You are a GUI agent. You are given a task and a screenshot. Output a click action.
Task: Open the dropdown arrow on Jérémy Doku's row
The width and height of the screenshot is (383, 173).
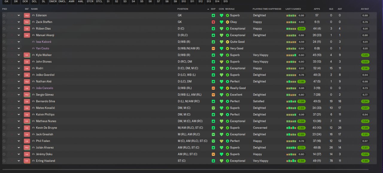(x=19, y=154)
